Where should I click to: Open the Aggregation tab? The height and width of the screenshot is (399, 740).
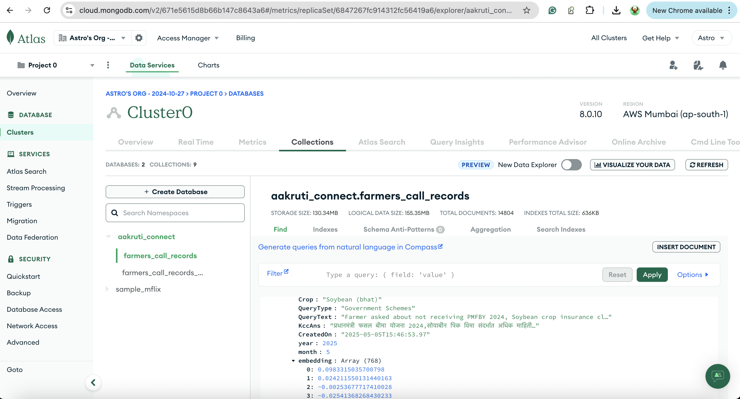490,229
